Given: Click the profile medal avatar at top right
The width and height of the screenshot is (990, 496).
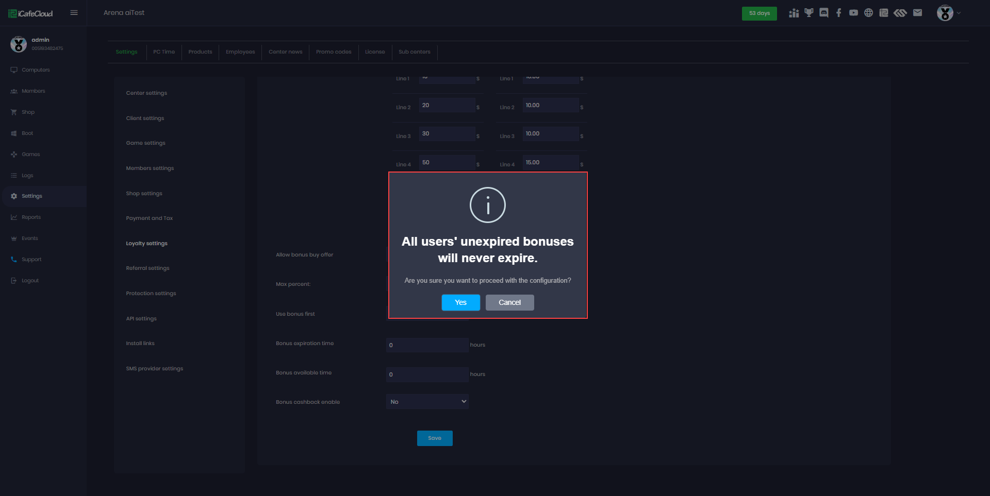Looking at the screenshot, I should click(x=945, y=13).
